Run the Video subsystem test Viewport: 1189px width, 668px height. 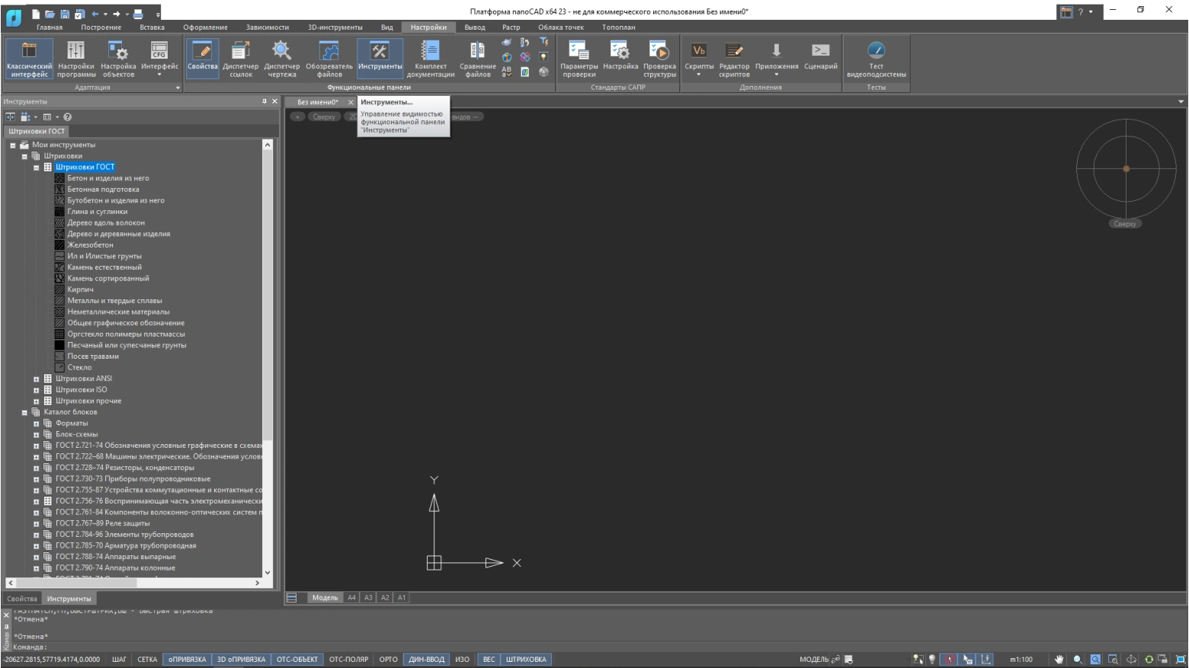pyautogui.click(x=876, y=58)
